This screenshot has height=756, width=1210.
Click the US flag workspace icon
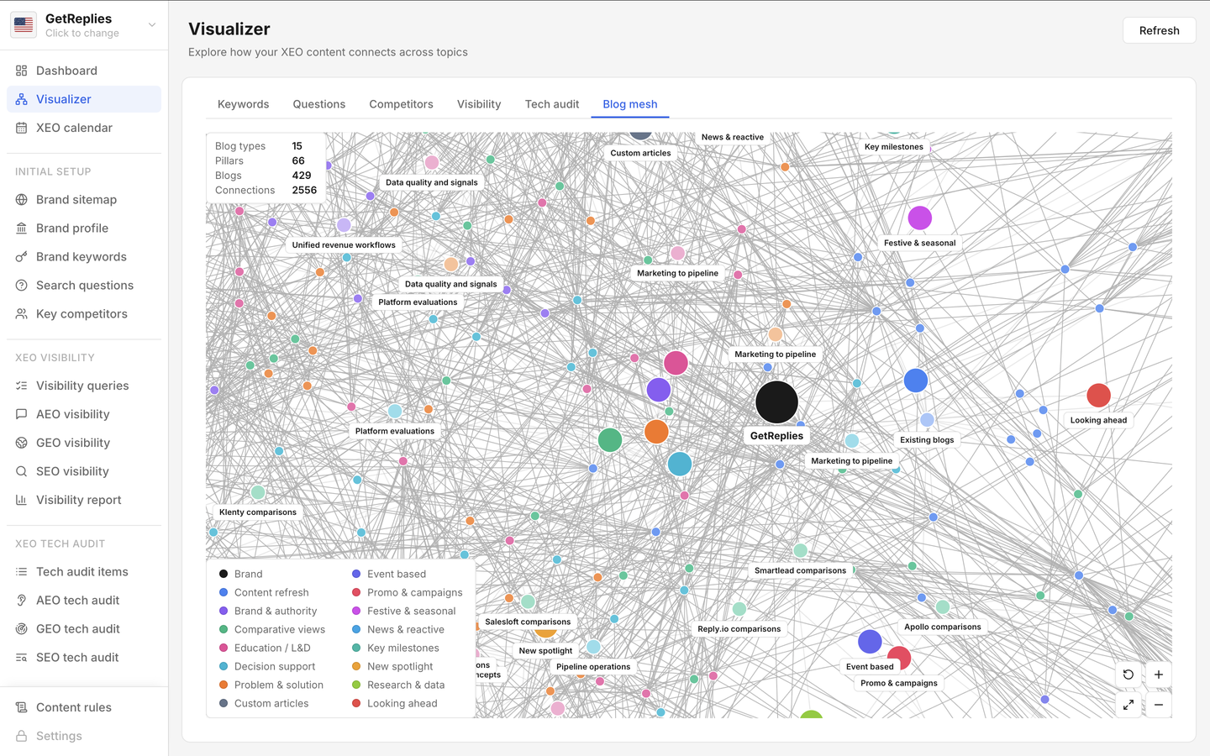[24, 25]
